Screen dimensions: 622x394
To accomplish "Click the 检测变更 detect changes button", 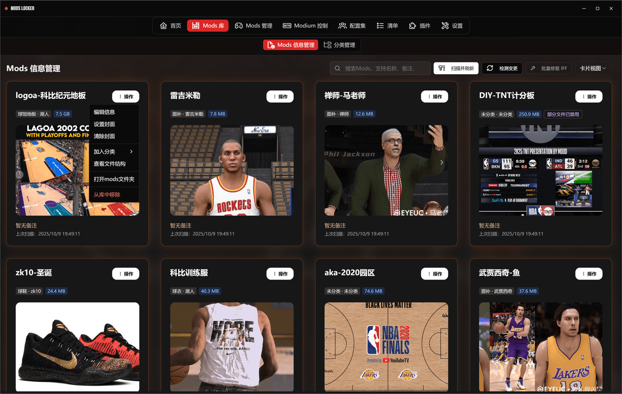I will click(502, 68).
